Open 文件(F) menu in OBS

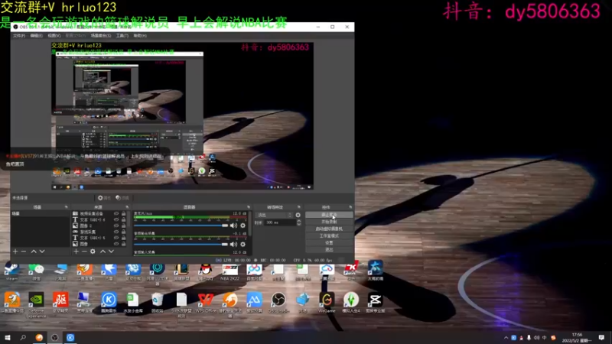pos(18,35)
